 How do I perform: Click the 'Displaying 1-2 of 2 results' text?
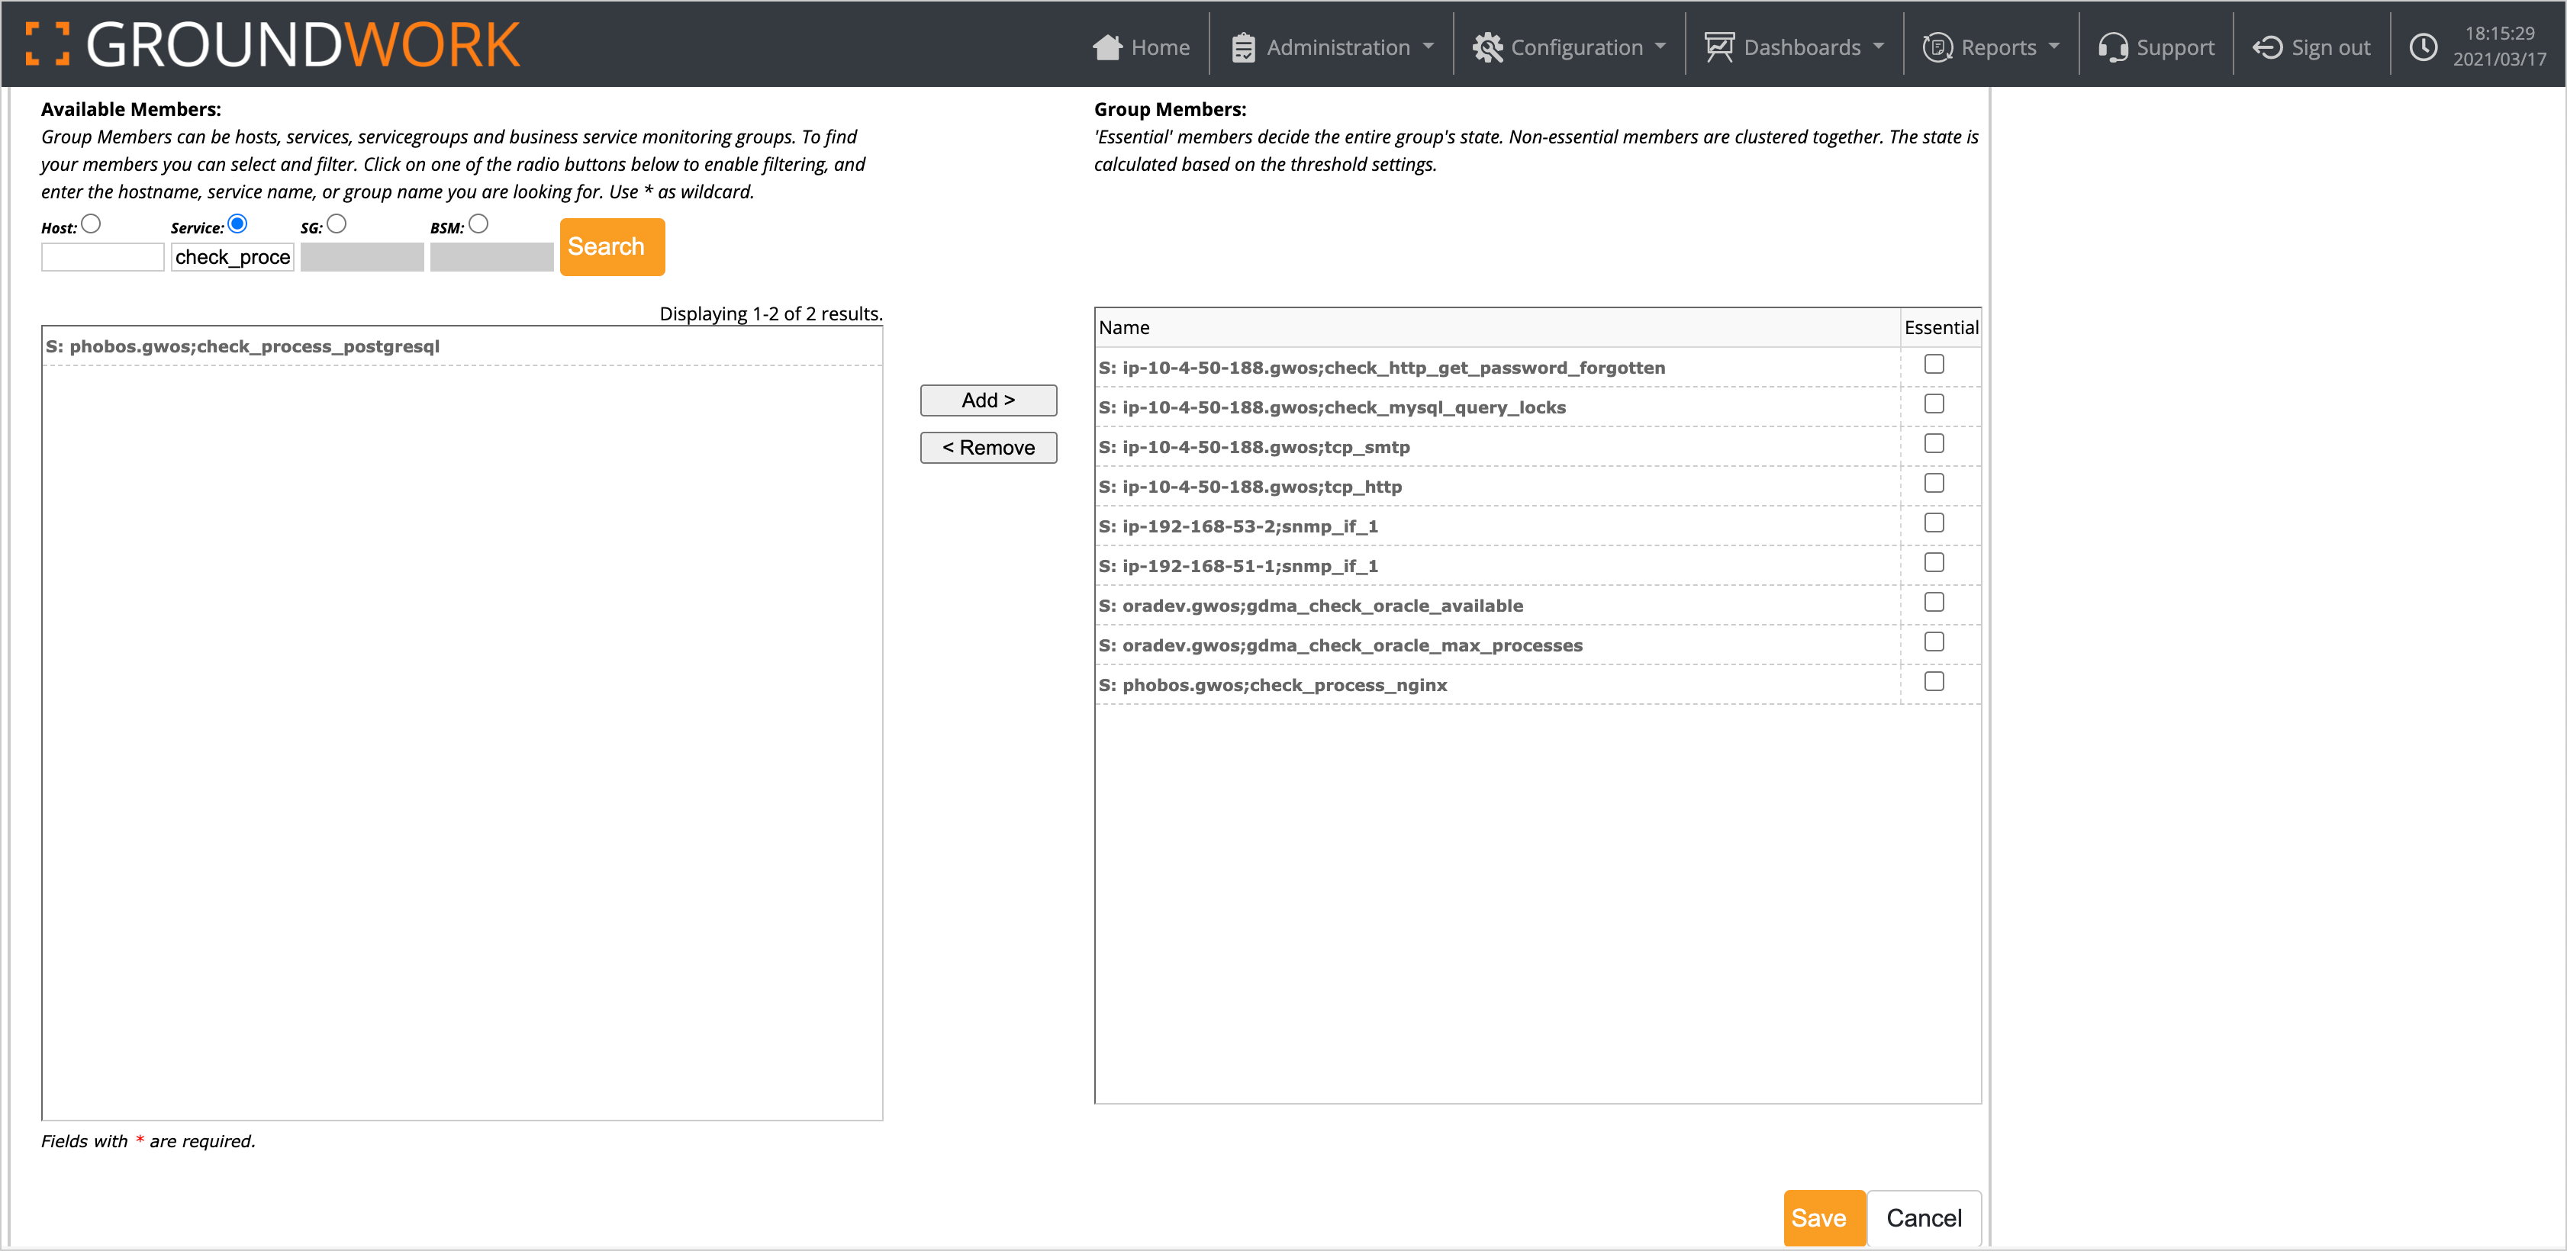point(770,314)
